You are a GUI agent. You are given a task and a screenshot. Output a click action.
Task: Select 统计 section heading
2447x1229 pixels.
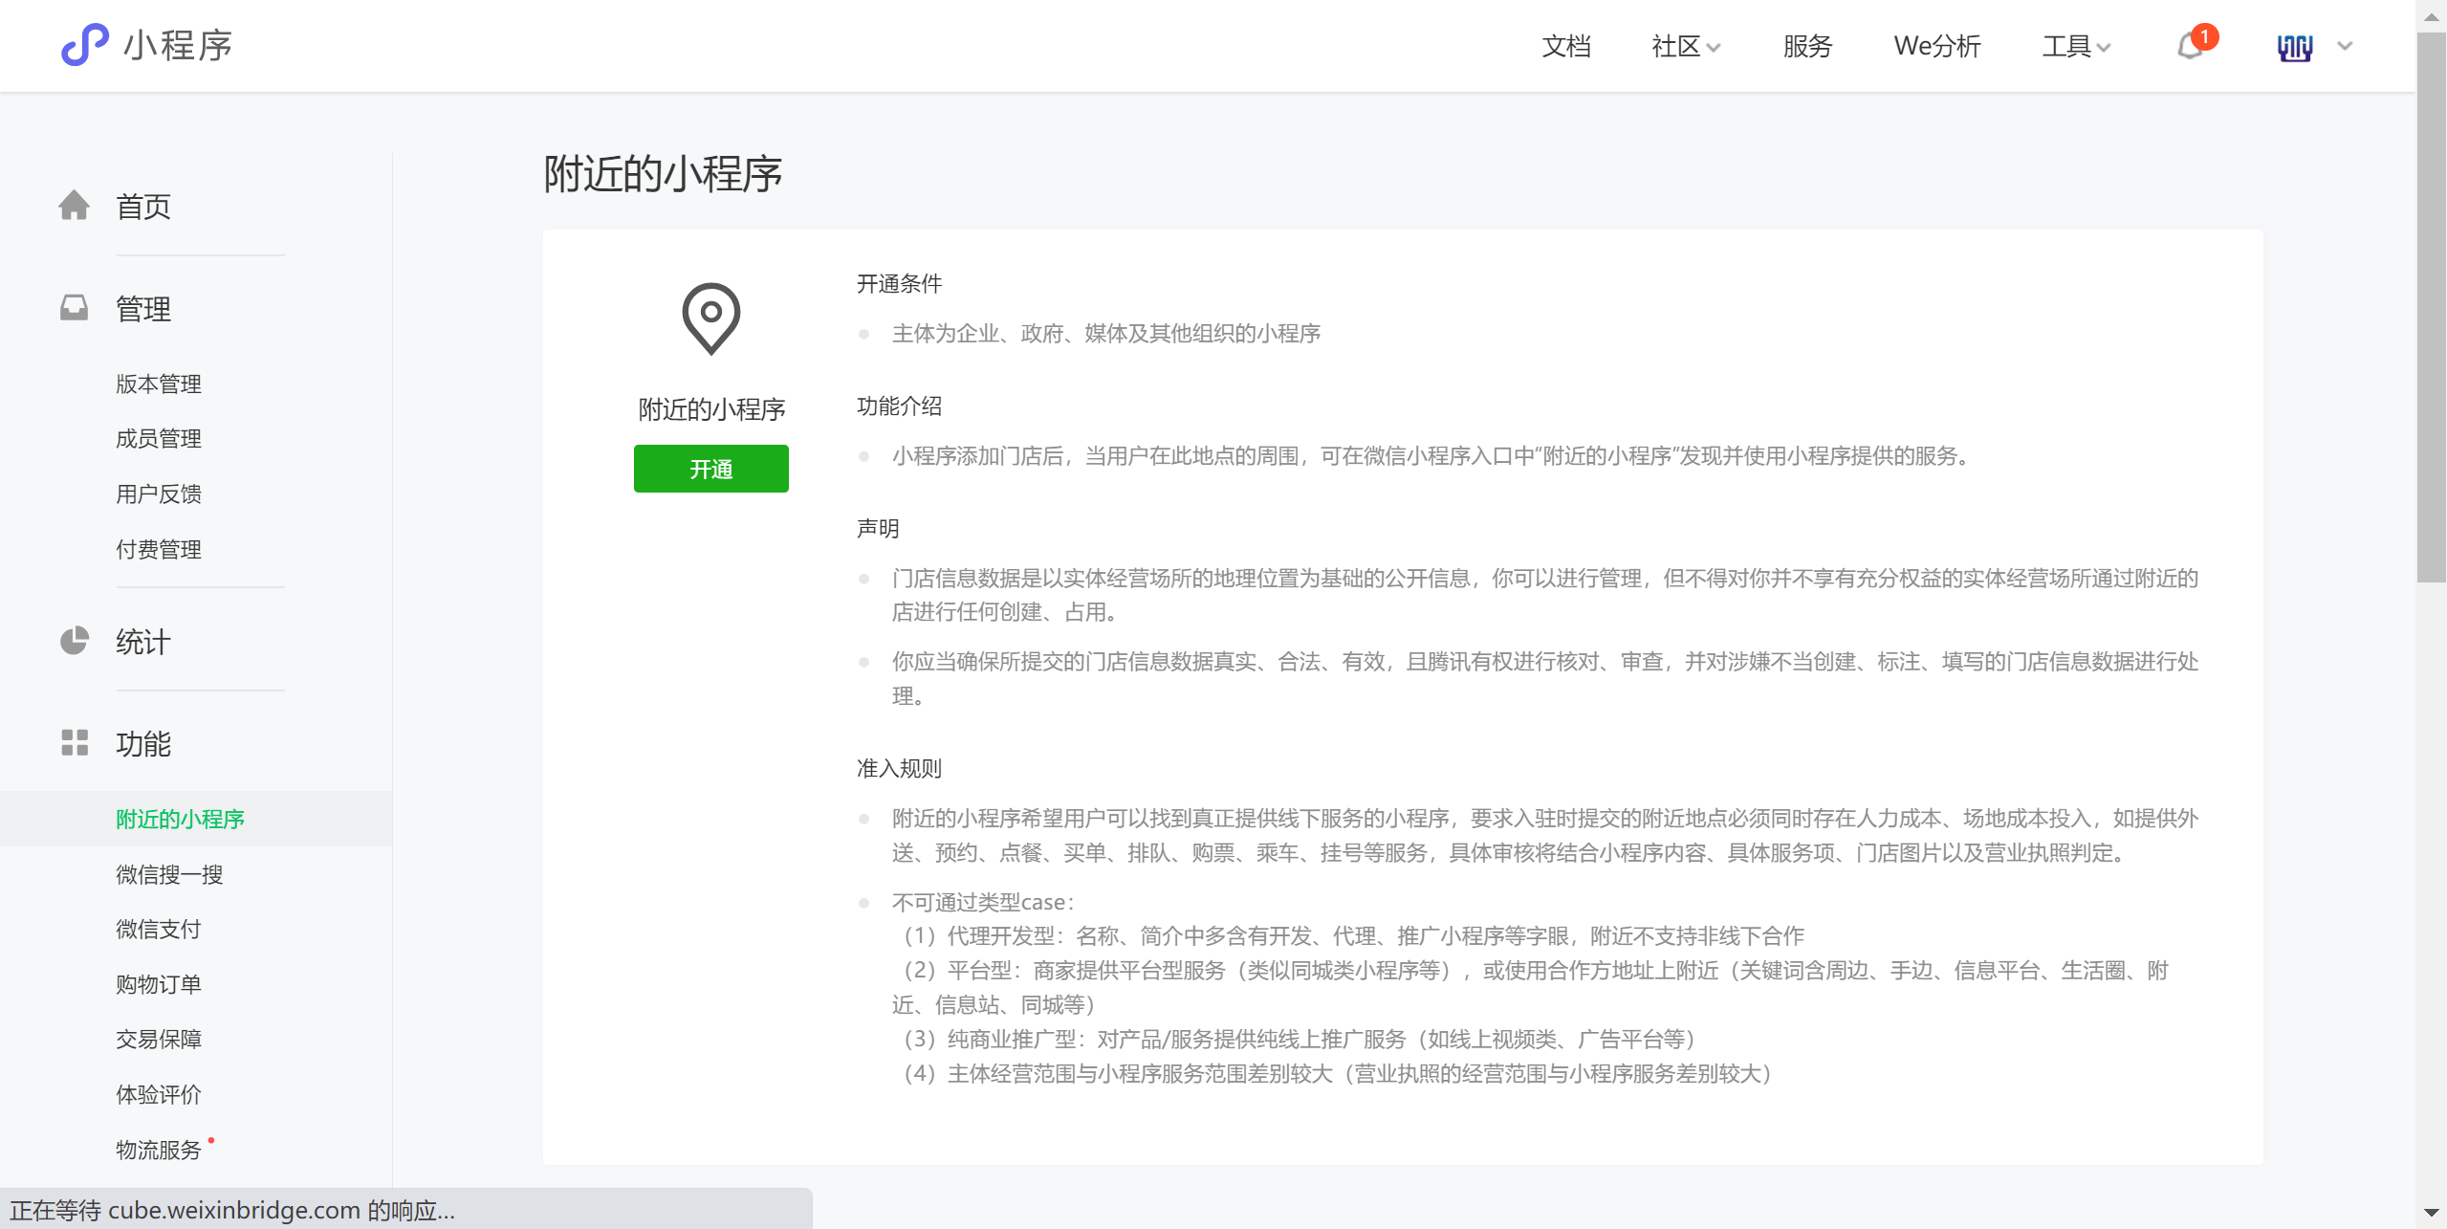pos(143,641)
